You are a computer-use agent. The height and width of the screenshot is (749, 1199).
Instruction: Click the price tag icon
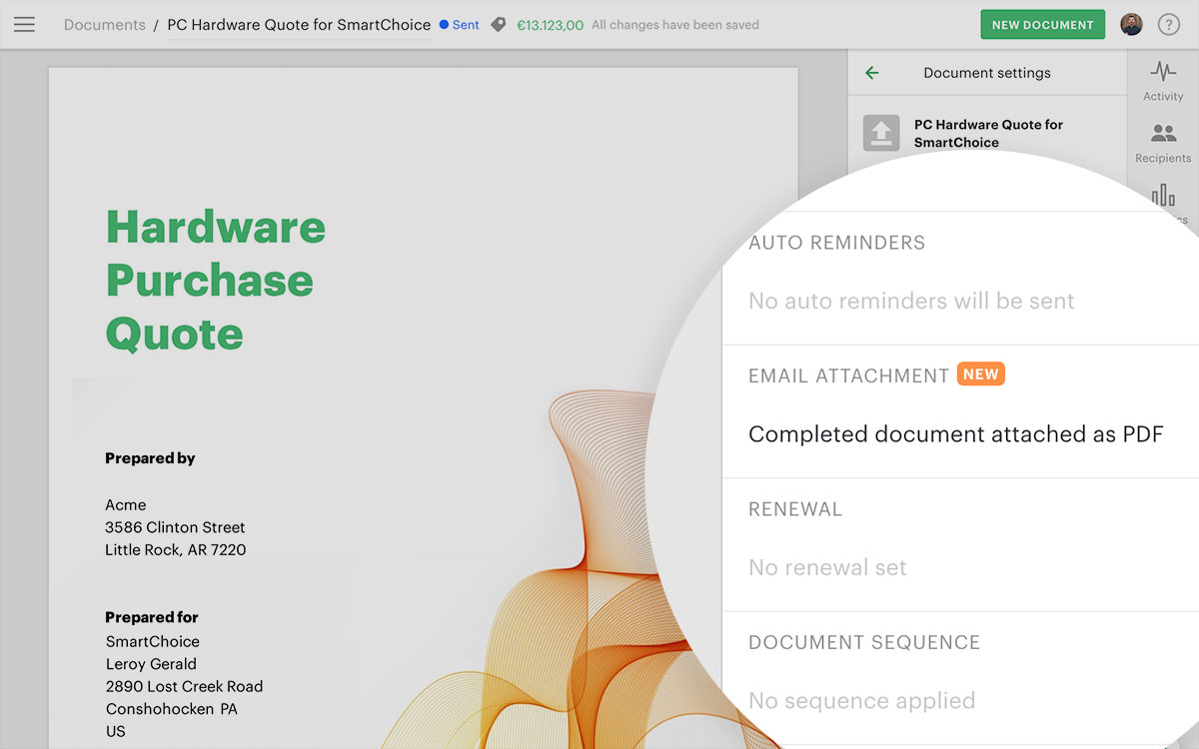point(499,25)
